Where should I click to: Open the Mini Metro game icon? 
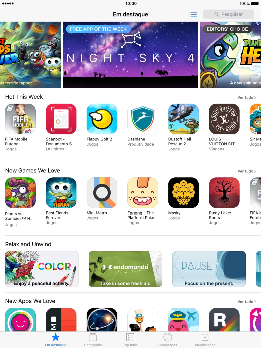pos(102,193)
